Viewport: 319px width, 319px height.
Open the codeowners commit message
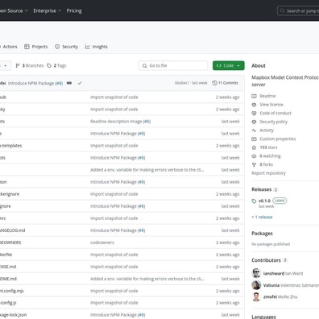click(x=102, y=242)
